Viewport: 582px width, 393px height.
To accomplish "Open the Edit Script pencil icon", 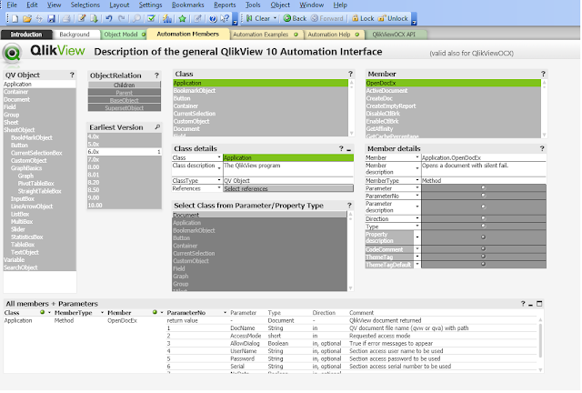I will coord(82,18).
